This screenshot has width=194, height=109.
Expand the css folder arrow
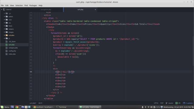tap(4, 23)
